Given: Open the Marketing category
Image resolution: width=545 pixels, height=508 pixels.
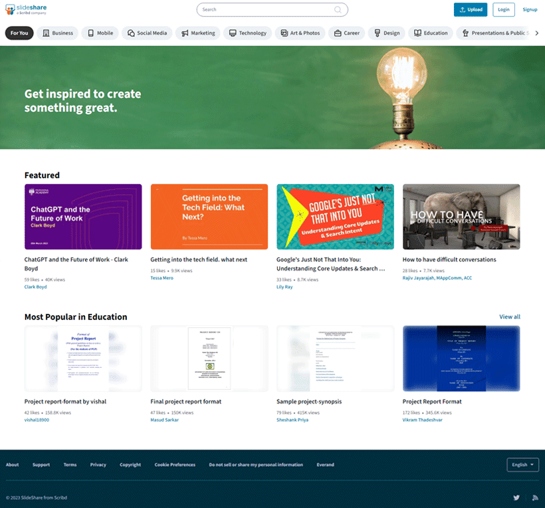Looking at the screenshot, I should tap(198, 33).
